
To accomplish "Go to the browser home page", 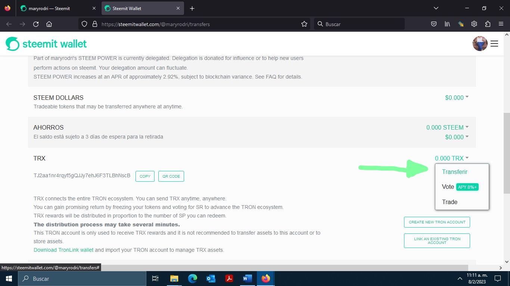I will click(x=49, y=24).
